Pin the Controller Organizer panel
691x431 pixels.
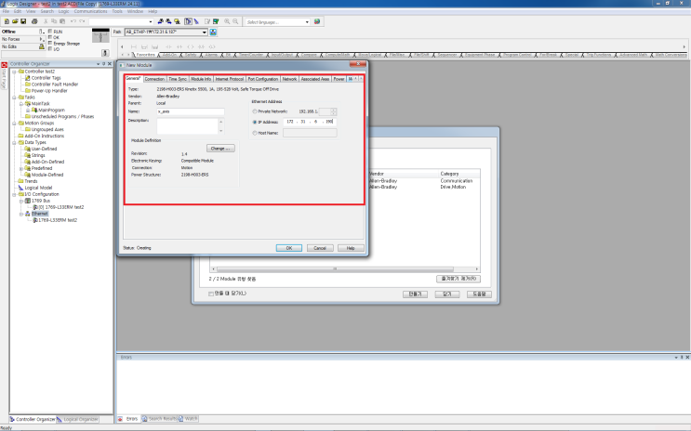click(104, 64)
